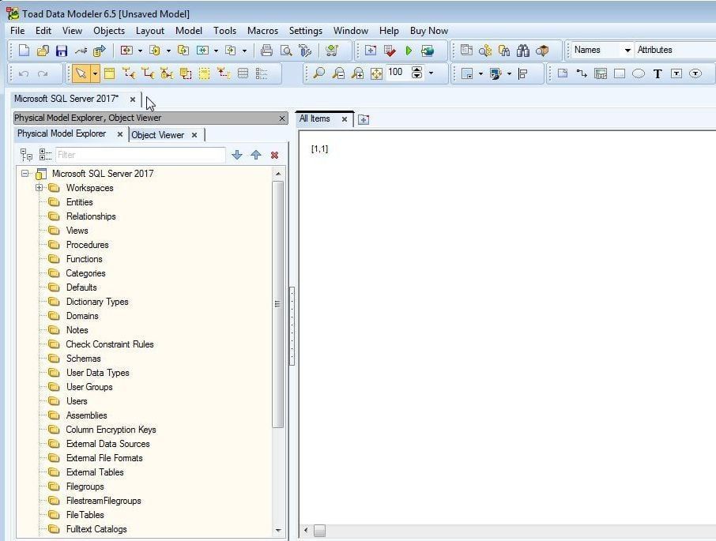Switch to the Object Viewer tab
Viewport: 716px width, 541px height.
click(157, 135)
